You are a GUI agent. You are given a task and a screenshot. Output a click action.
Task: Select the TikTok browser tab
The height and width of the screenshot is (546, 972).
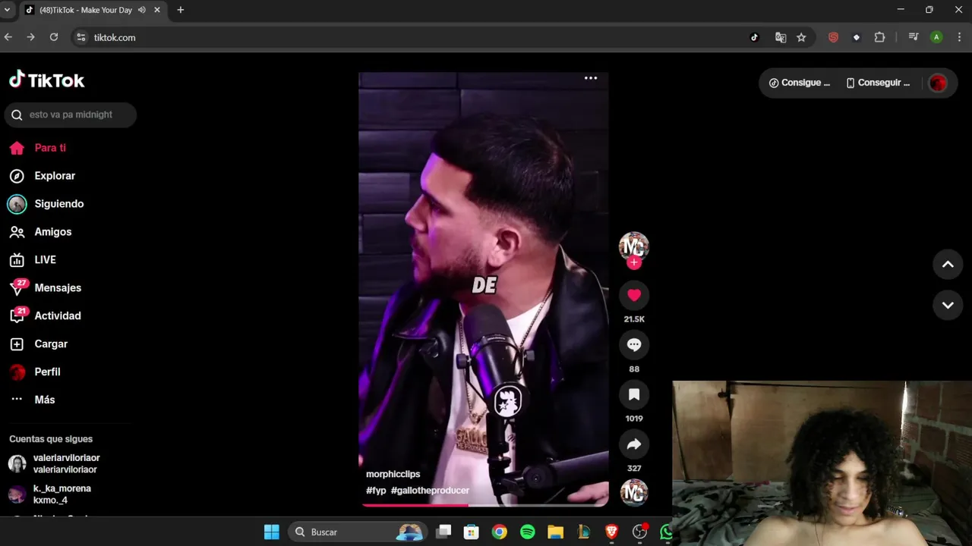coord(93,10)
